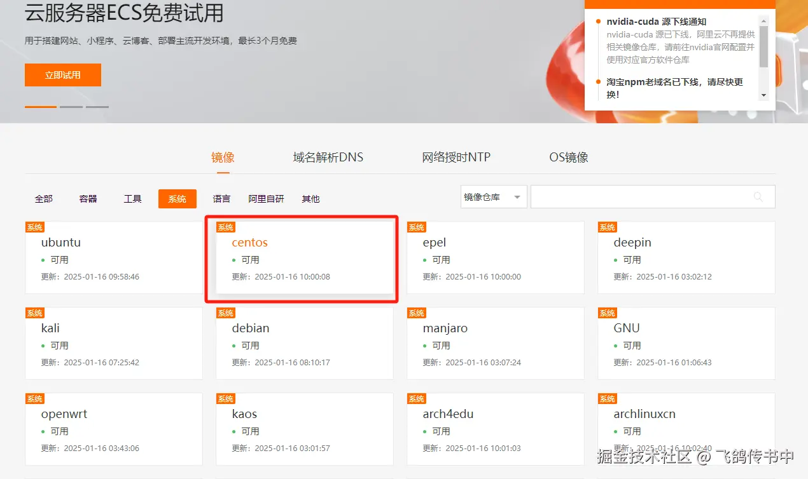Click the search magnifier icon
This screenshot has width=808, height=479.
click(x=758, y=197)
